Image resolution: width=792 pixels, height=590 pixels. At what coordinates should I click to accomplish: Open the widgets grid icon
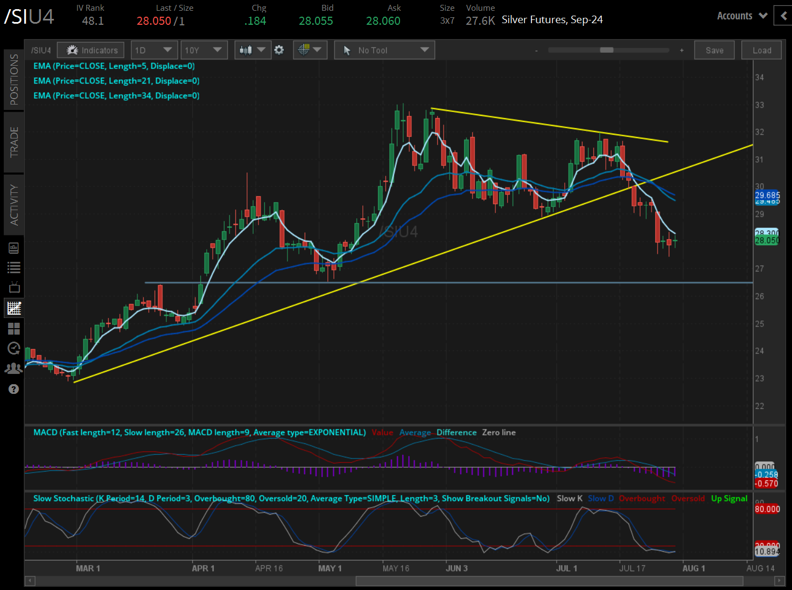tap(14, 329)
